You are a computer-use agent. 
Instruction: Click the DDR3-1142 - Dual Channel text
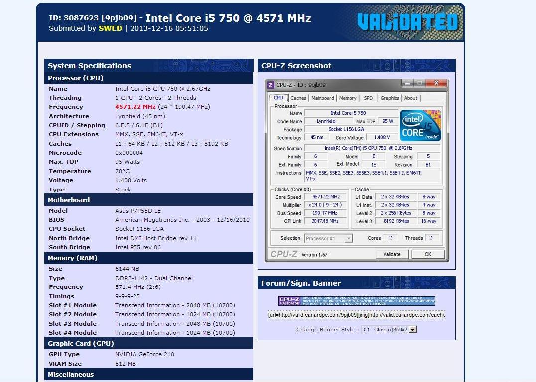coord(154,278)
